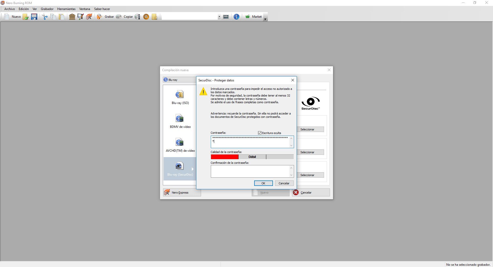Screen dimensions: 493x267
Task: Select AVCHD(TM) de vídeo compilation type
Action: pos(180,145)
